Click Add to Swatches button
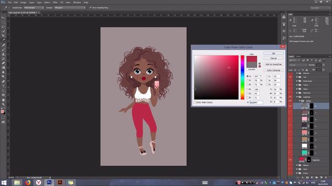Viewport: 332px width, 186px height. pos(273,64)
